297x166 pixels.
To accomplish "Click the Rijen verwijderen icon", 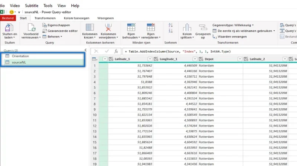I will (151, 27).
